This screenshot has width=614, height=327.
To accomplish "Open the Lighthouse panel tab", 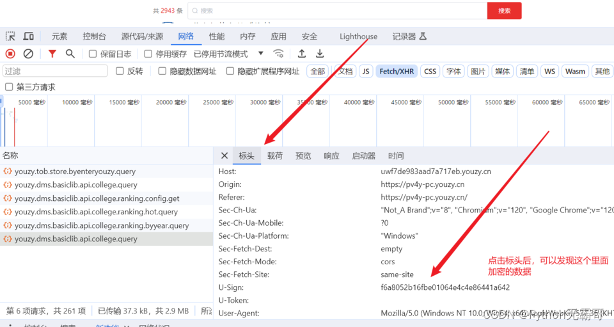I will [358, 36].
